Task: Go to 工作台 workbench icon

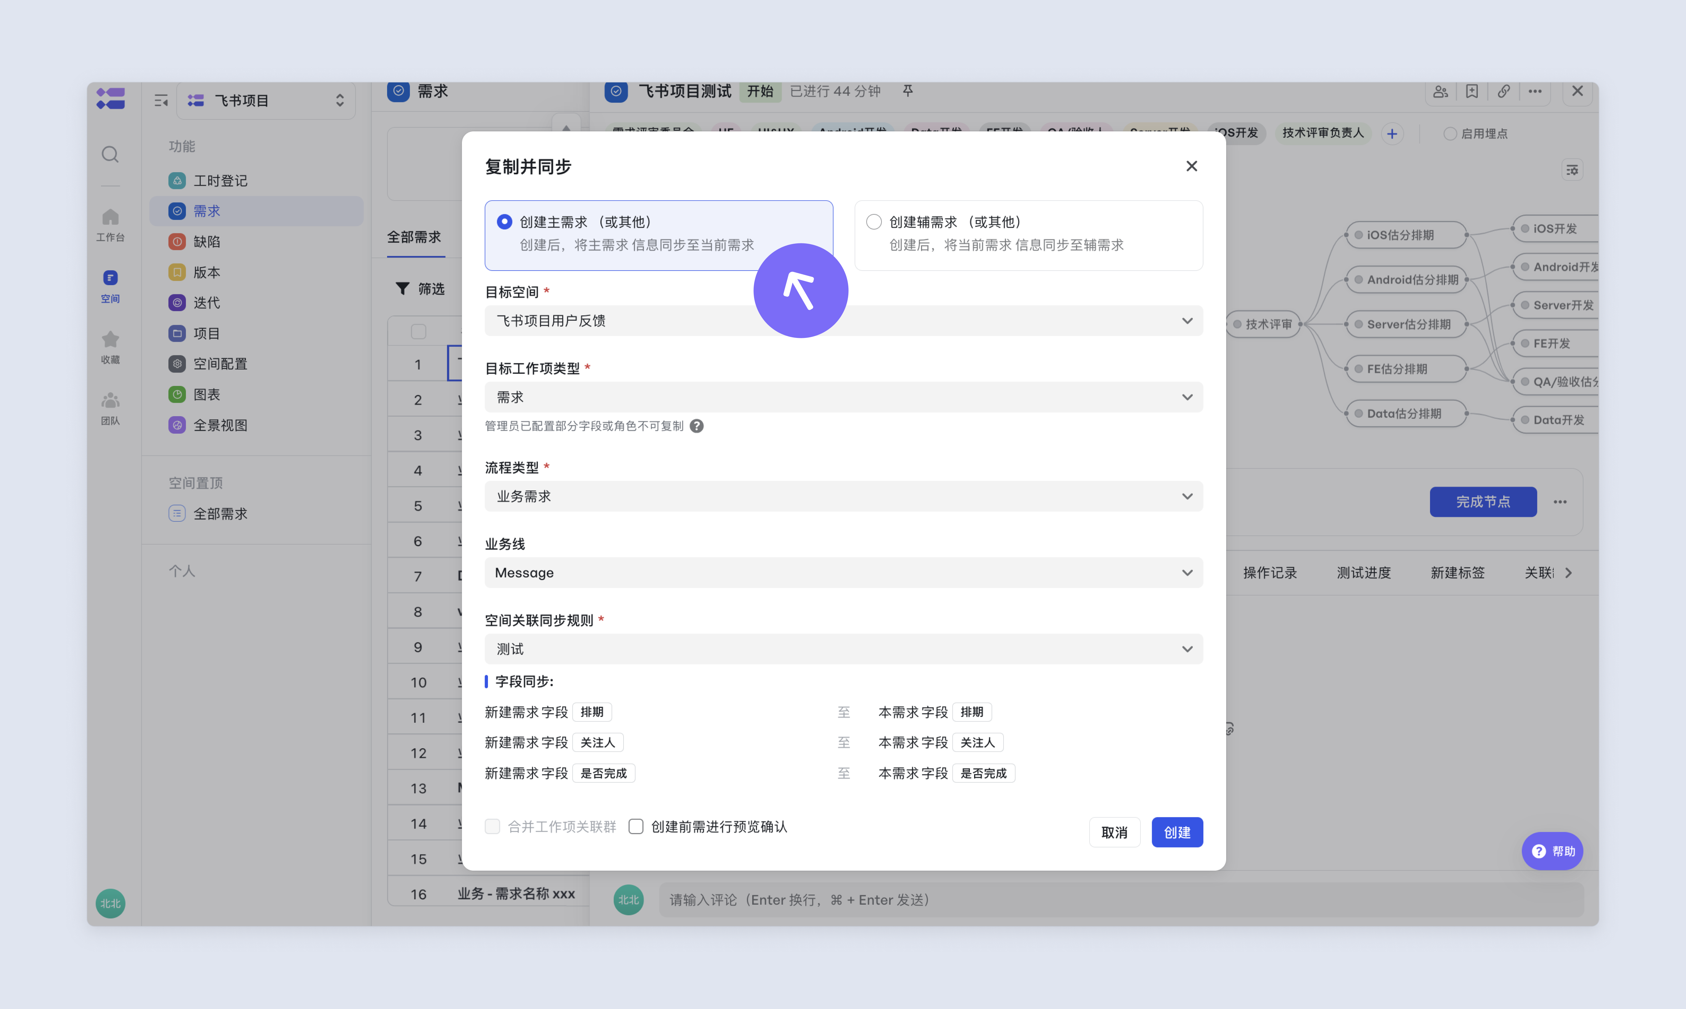Action: (x=110, y=225)
